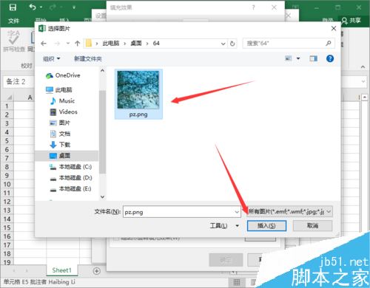This screenshot has width=370, height=288.
Task: Click the 文件名 filename input field
Action: [182, 212]
